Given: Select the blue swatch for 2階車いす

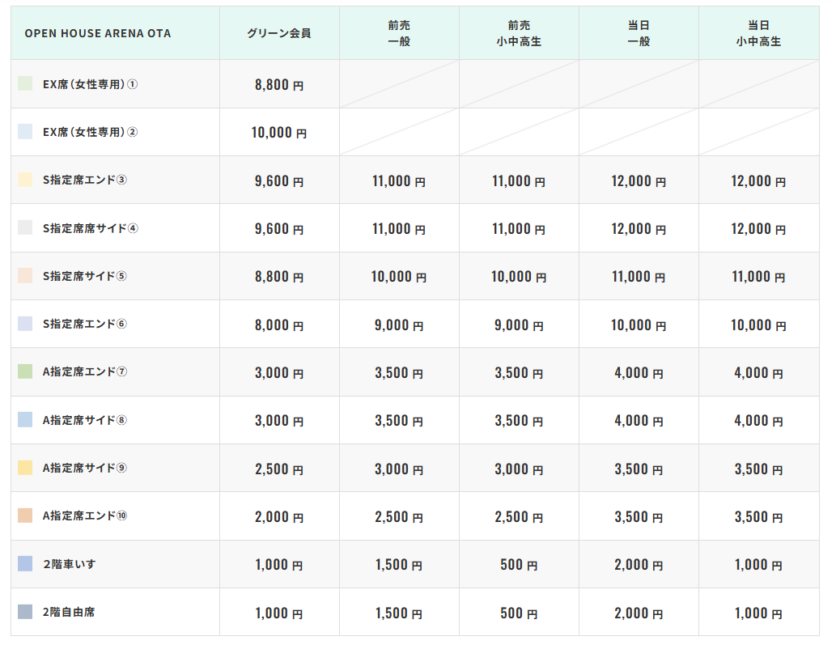Looking at the screenshot, I should click(25, 564).
